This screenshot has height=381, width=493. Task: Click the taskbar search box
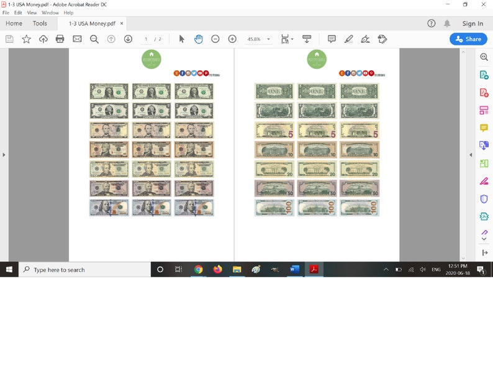point(84,270)
